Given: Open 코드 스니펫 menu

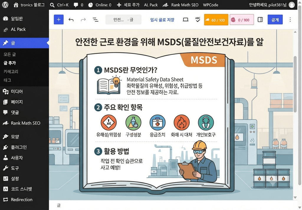Looking at the screenshot, I should point(24,189).
